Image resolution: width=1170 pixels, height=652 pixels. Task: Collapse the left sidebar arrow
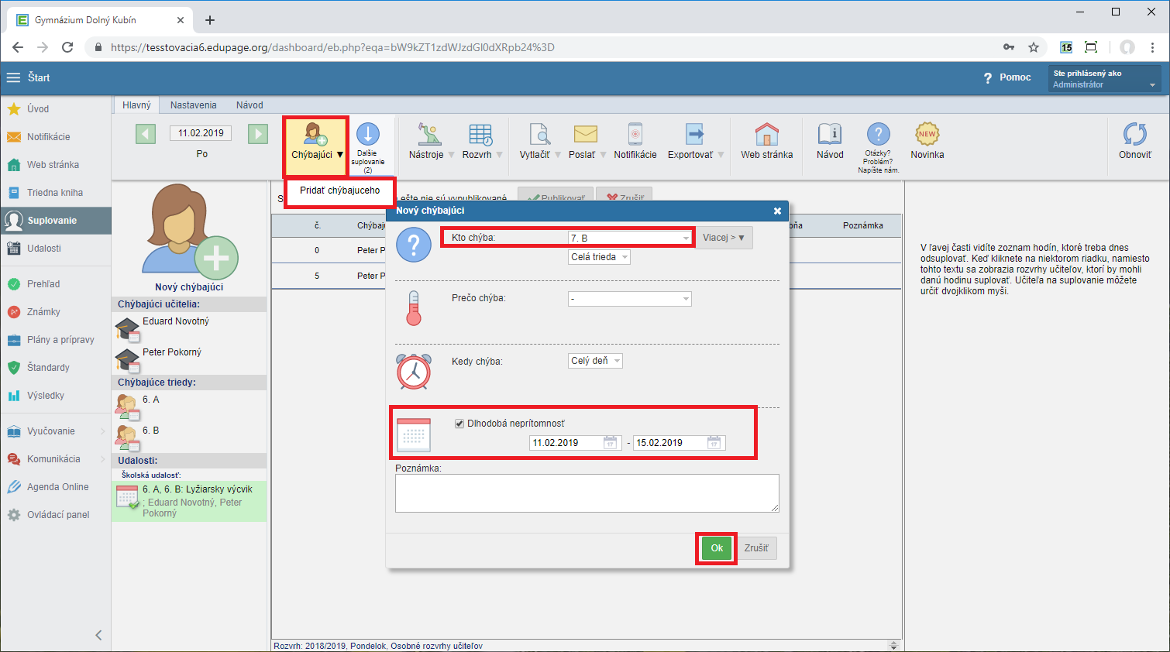pyautogui.click(x=98, y=635)
